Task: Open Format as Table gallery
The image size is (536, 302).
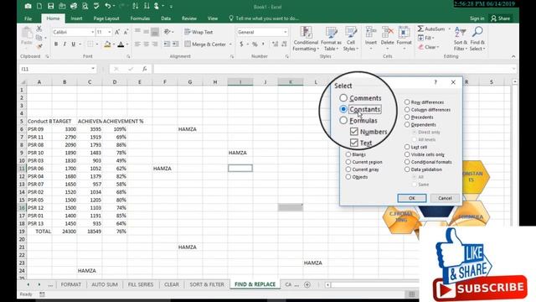Action: point(331,39)
